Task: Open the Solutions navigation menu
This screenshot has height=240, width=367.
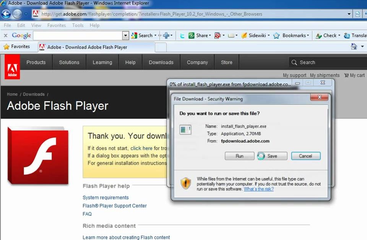Action: click(69, 62)
